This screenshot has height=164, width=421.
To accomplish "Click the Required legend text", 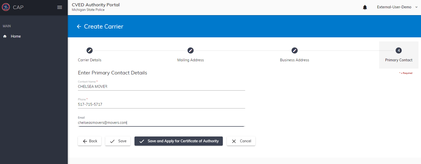I will click(406, 73).
